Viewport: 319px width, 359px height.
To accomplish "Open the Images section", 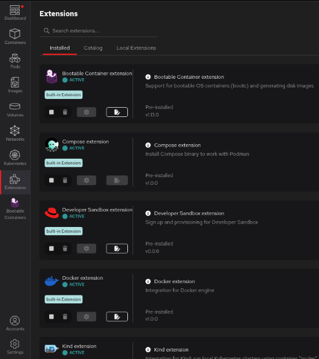I will (x=15, y=85).
